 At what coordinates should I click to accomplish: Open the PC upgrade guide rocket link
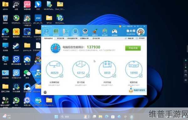click(x=137, y=90)
